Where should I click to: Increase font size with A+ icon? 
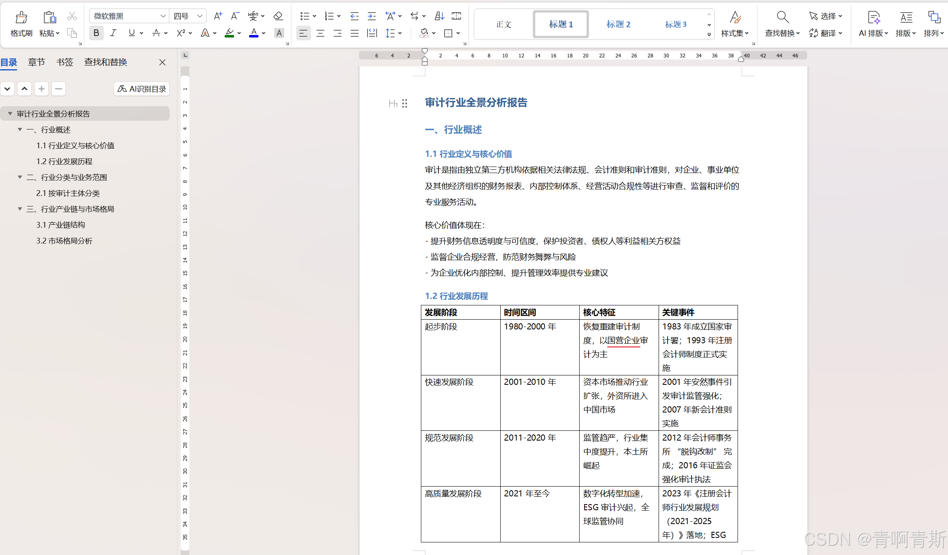click(x=218, y=16)
